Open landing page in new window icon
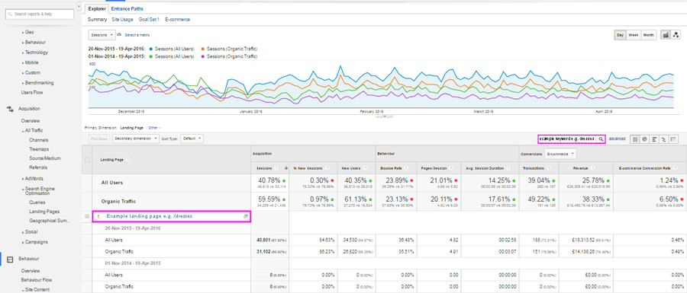The image size is (687, 293). point(246,216)
